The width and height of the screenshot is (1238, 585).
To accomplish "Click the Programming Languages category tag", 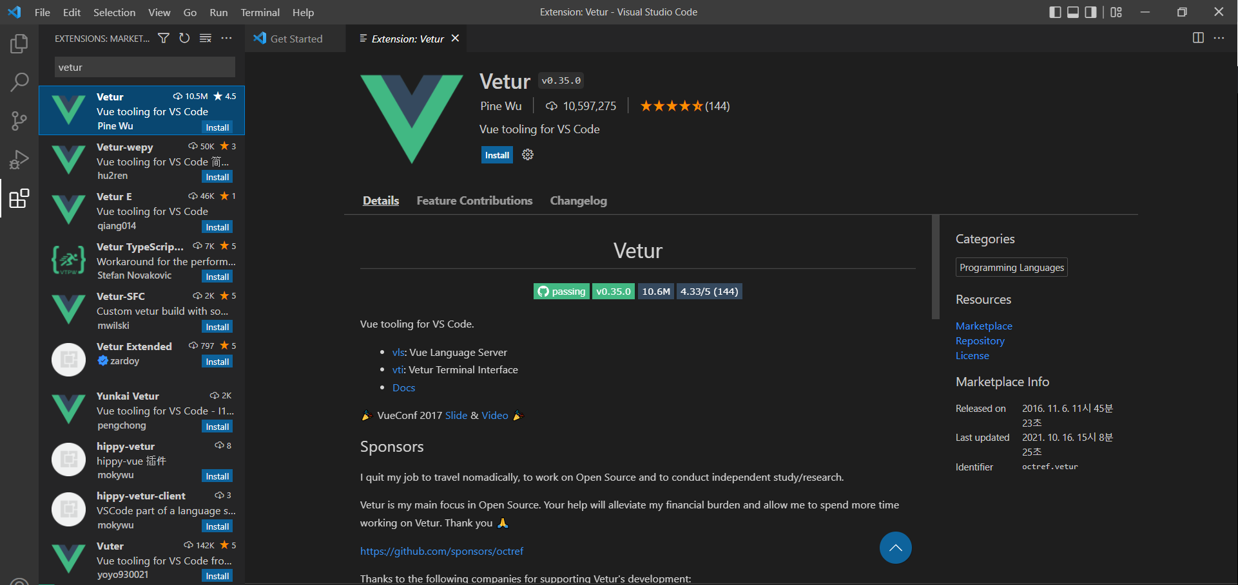I will coord(1011,268).
